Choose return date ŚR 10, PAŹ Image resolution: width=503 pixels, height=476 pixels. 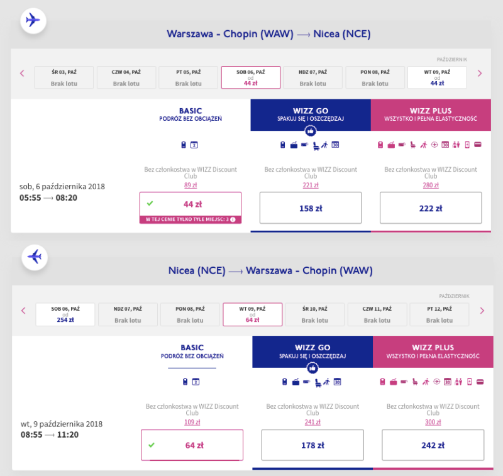coord(315,314)
